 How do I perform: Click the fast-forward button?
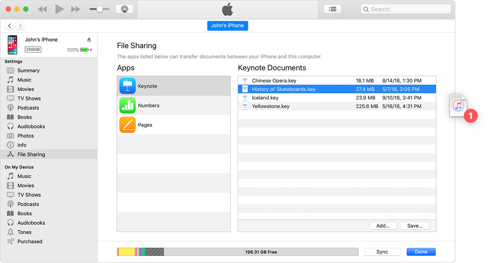(x=76, y=9)
